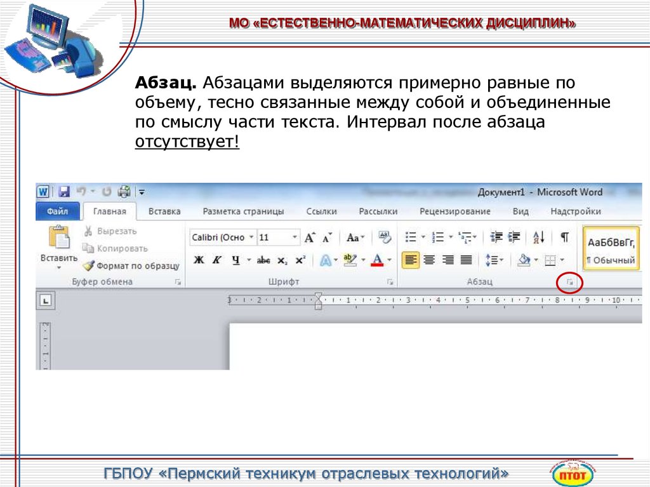
Task: Open the Файл tab
Action: (x=57, y=211)
